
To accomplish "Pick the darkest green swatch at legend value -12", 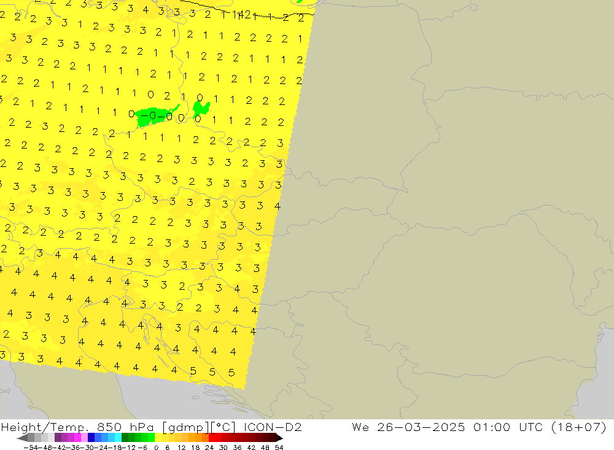I will coord(125,438).
